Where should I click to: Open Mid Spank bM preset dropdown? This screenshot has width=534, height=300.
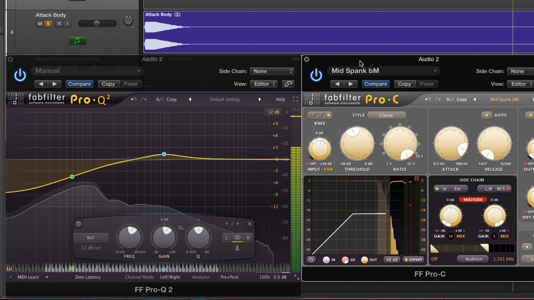coord(383,71)
